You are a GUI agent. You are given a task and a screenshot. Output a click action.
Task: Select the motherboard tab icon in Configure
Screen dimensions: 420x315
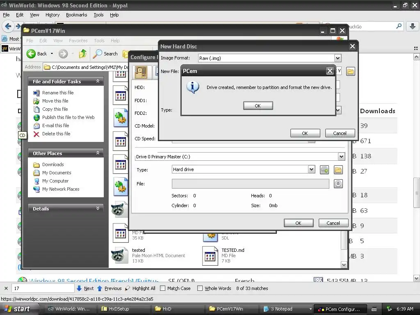[x=141, y=72]
